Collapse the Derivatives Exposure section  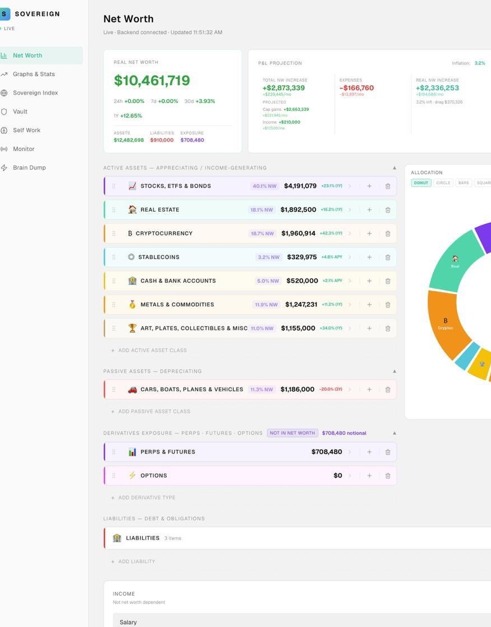394,433
